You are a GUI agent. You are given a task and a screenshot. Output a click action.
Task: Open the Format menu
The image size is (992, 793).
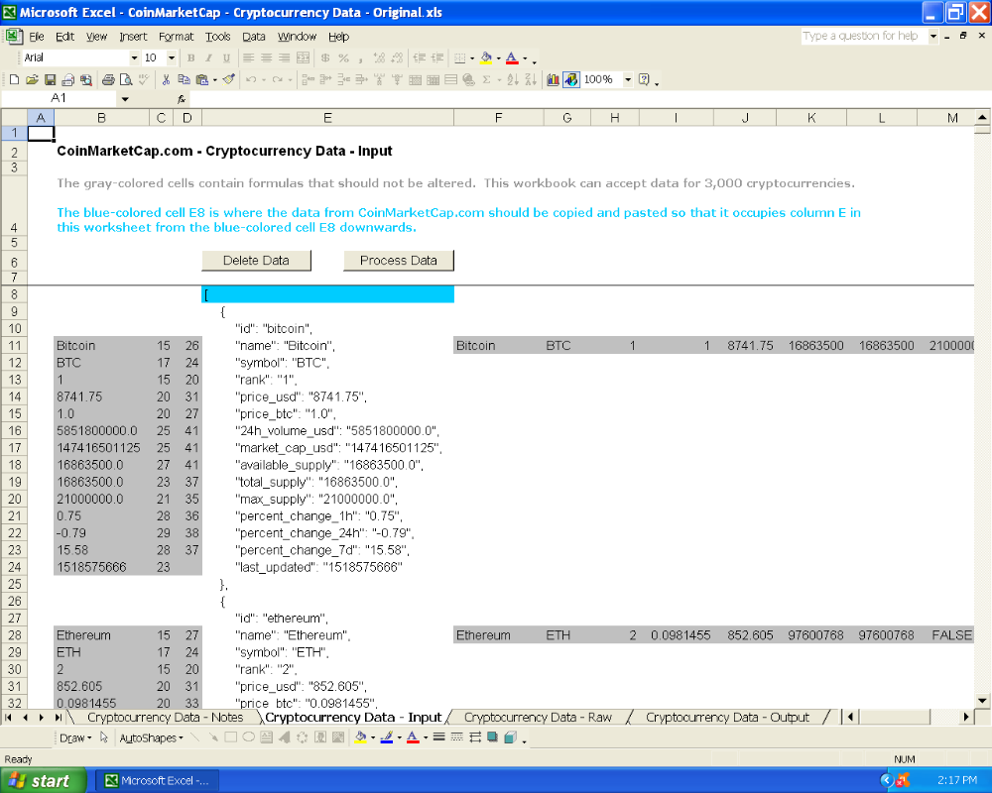[x=176, y=37]
